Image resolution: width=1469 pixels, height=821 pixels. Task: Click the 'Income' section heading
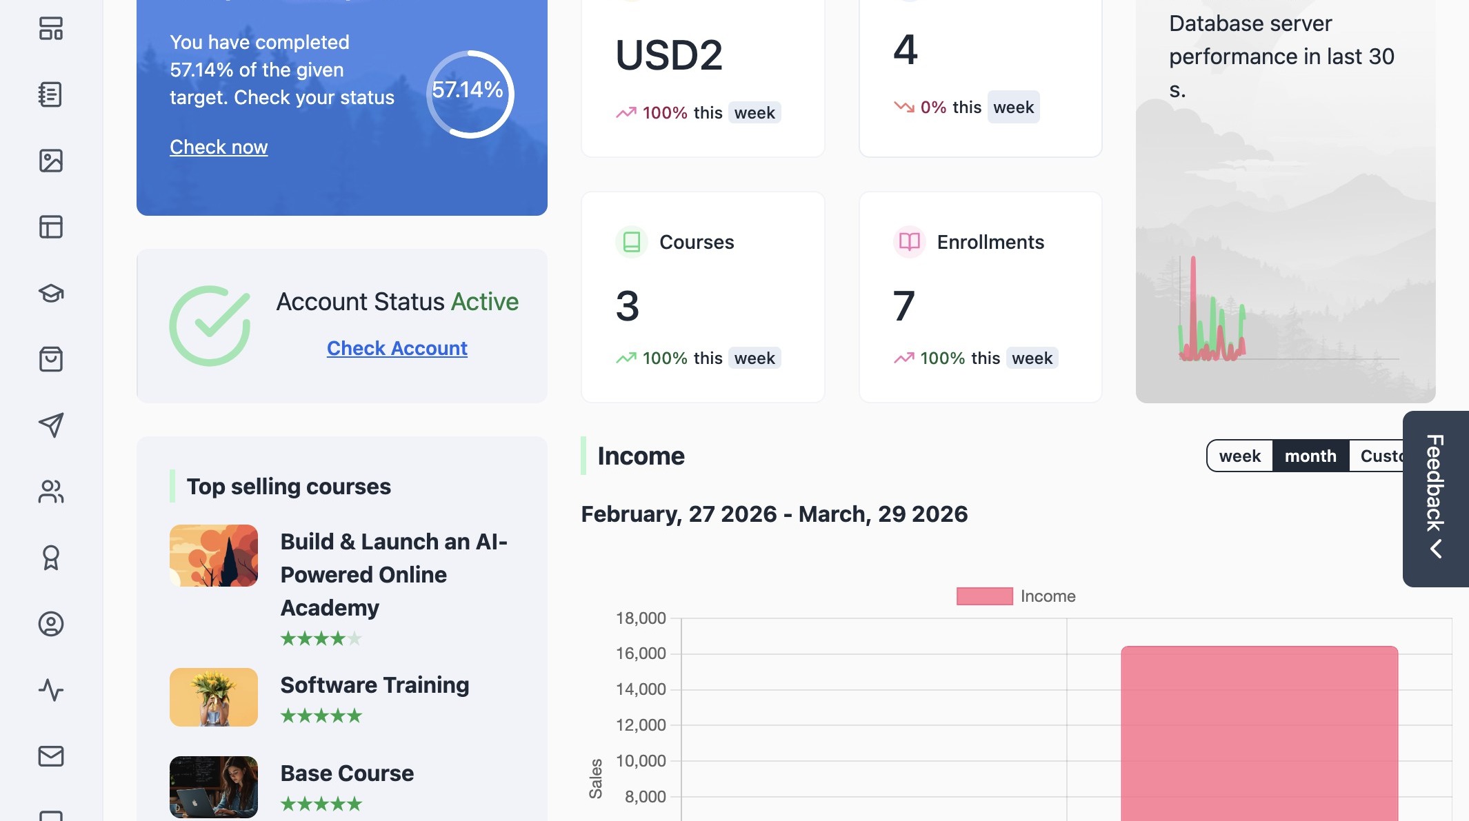click(641, 456)
